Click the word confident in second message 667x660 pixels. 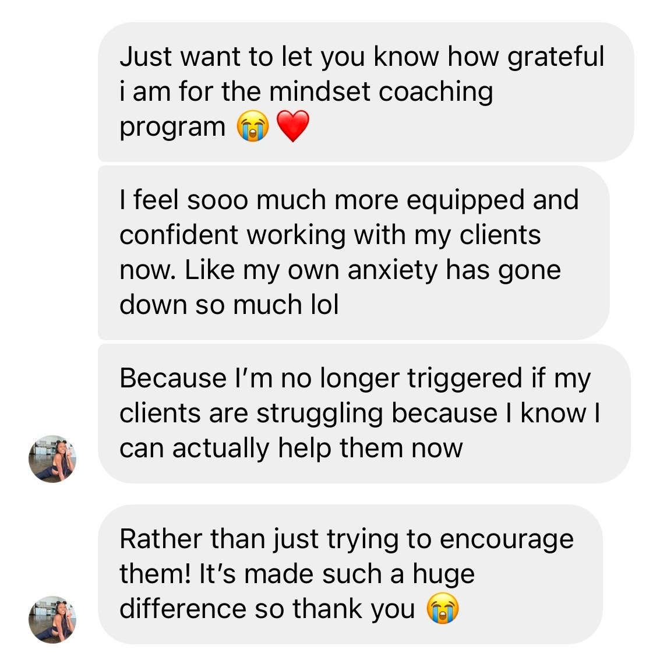pyautogui.click(x=179, y=235)
